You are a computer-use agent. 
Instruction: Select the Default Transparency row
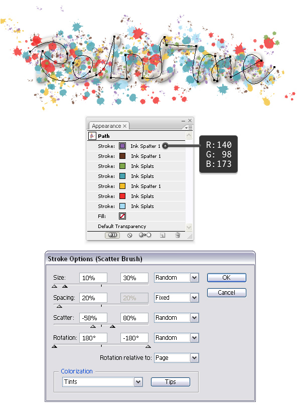pyautogui.click(x=136, y=226)
